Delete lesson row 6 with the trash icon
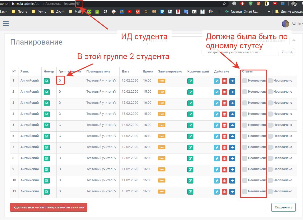This screenshot has height=220, width=303. [224, 136]
